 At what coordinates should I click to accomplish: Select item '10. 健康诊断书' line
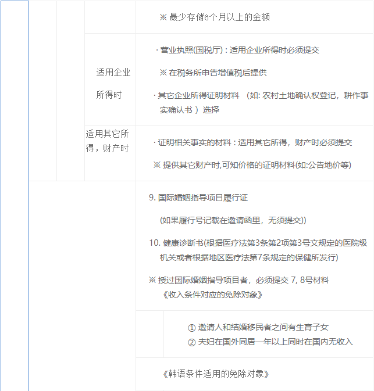(258, 243)
